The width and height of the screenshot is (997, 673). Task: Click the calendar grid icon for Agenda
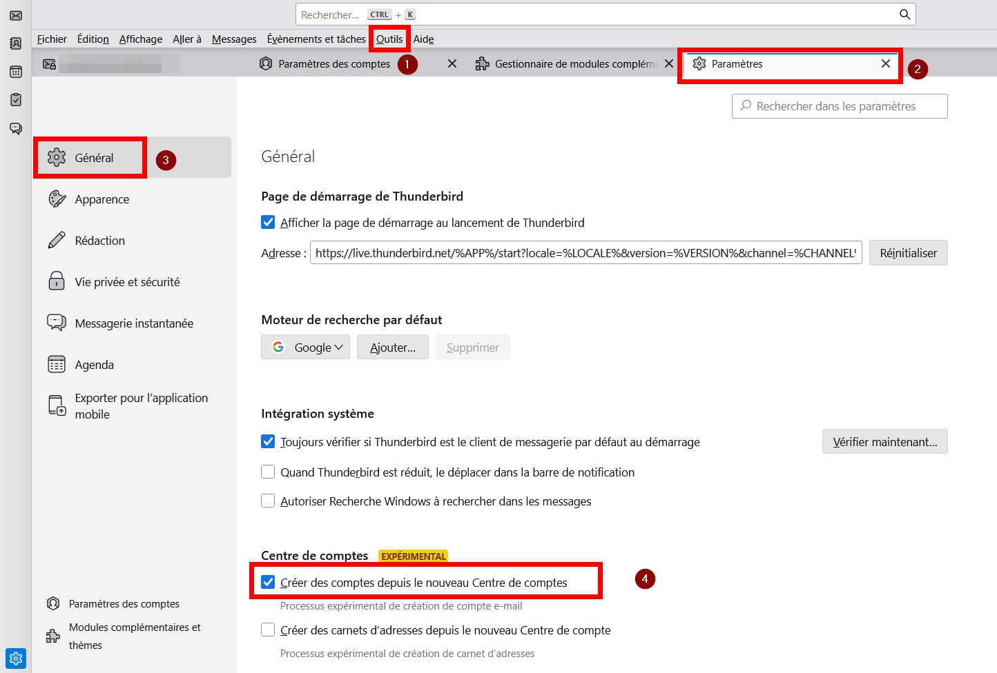click(57, 364)
